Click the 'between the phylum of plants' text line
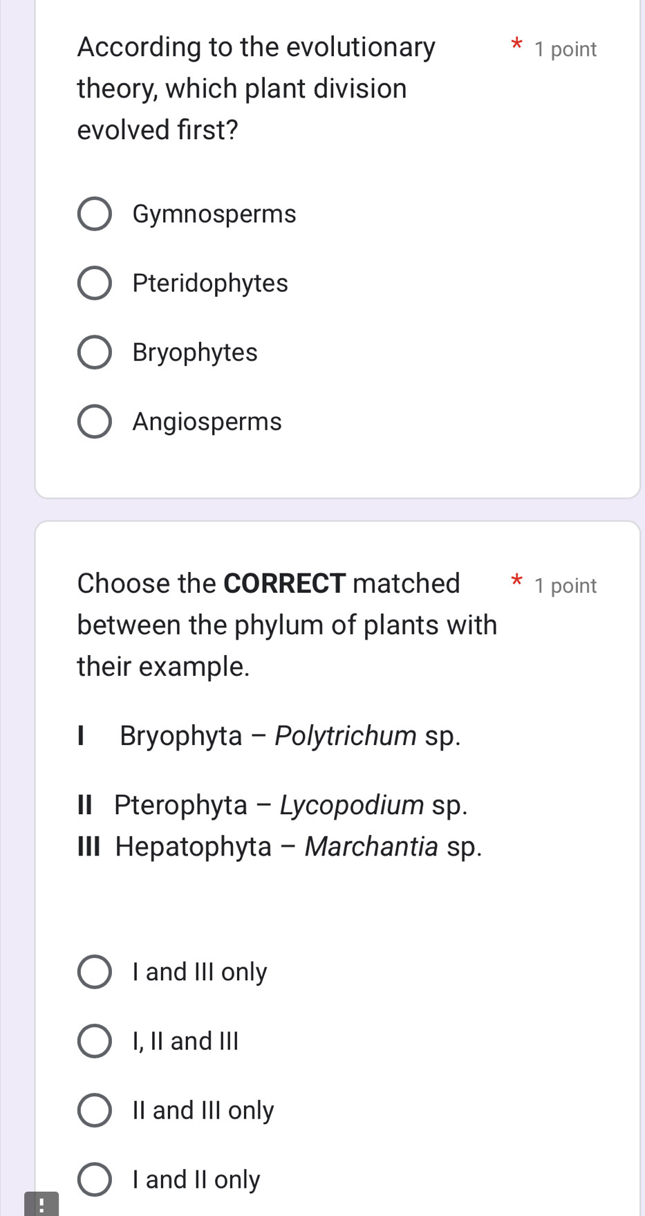The width and height of the screenshot is (645, 1216). tap(287, 625)
